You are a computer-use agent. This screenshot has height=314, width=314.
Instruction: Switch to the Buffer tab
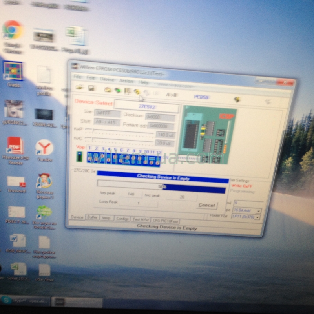tap(92, 217)
